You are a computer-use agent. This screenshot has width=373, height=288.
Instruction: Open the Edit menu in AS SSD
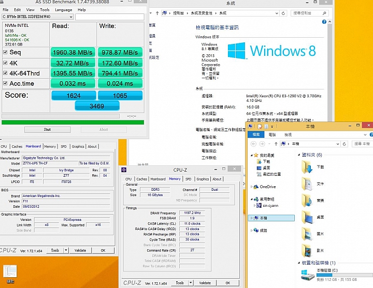[x=18, y=10]
